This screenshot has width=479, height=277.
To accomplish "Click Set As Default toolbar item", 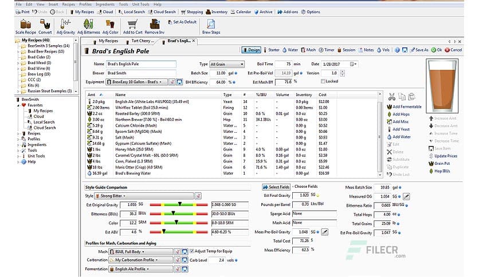I will pos(182,22).
